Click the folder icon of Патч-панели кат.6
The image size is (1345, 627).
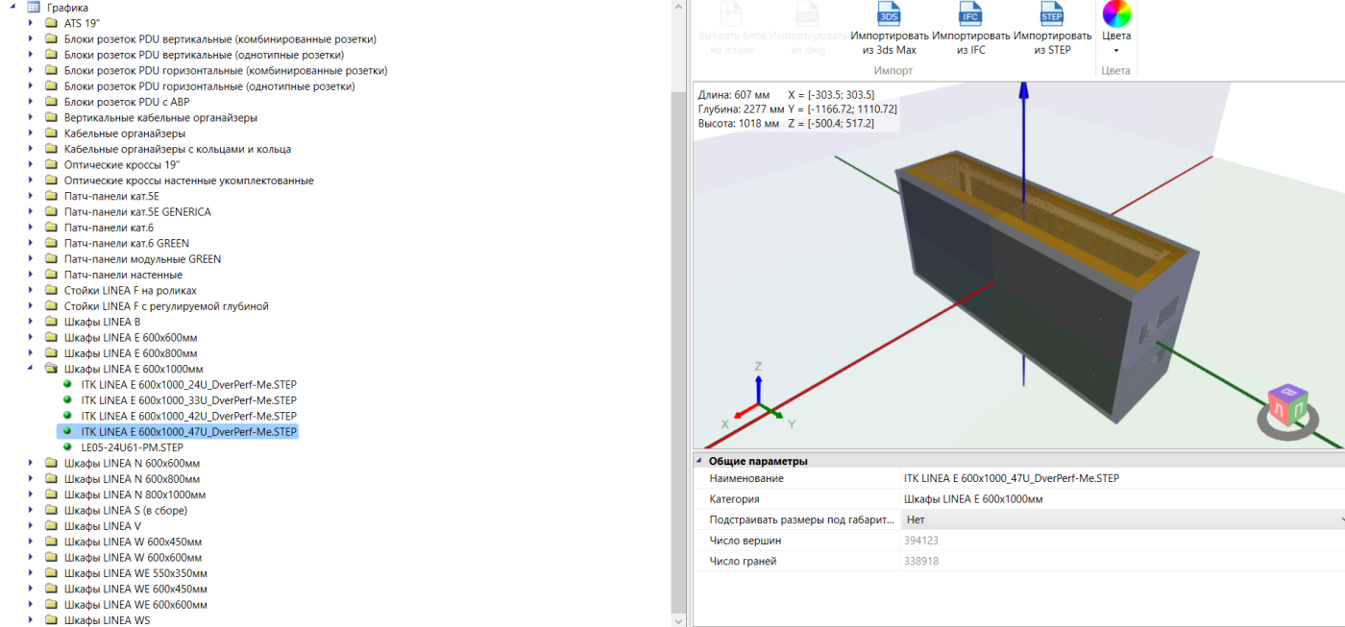51,228
